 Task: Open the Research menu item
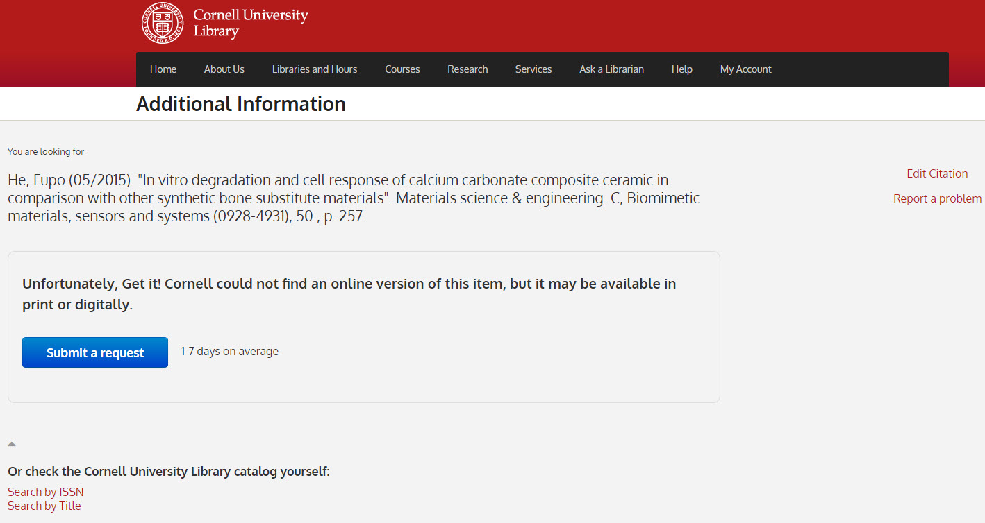click(467, 69)
